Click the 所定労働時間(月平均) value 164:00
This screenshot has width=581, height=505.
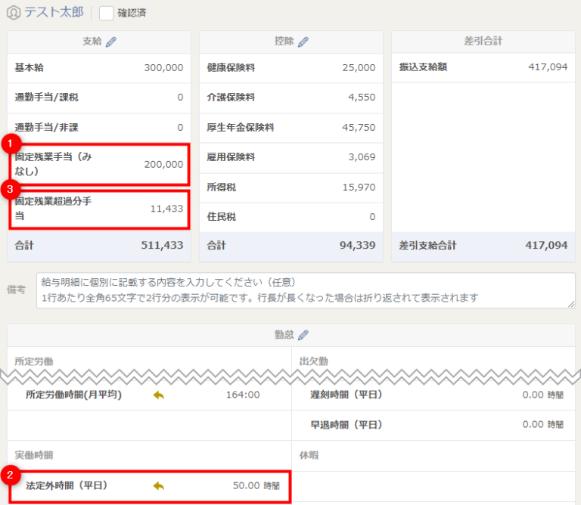click(243, 395)
